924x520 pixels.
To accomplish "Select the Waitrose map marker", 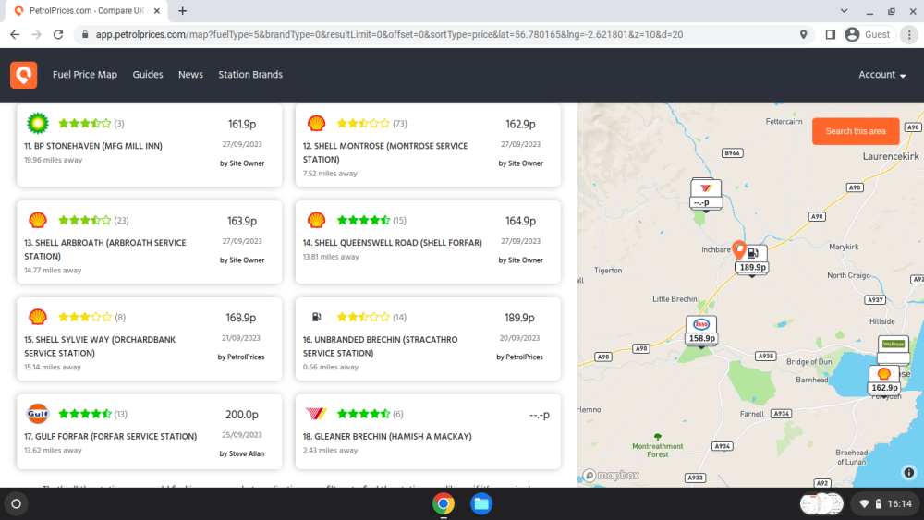I will (894, 349).
